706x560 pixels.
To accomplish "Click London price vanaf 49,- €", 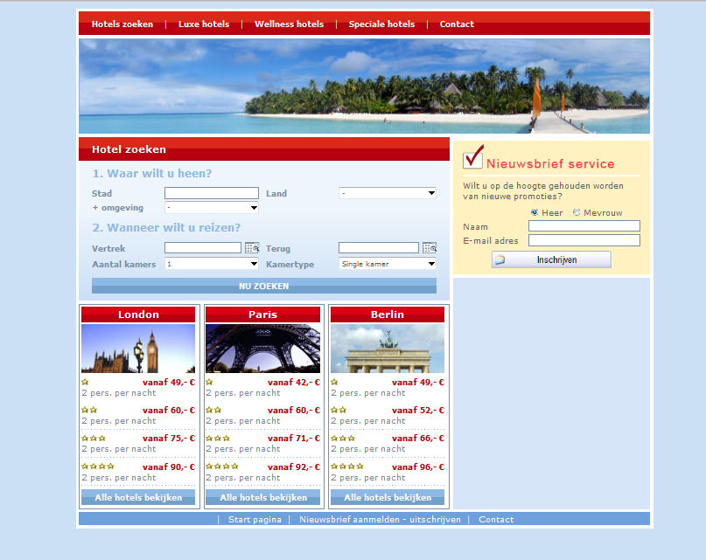I will pos(169,383).
